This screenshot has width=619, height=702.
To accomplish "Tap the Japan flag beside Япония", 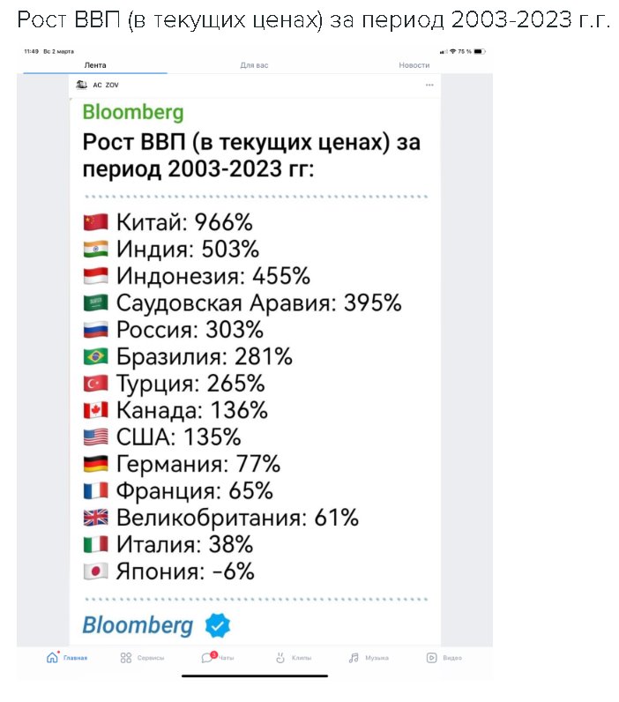I will click(94, 571).
